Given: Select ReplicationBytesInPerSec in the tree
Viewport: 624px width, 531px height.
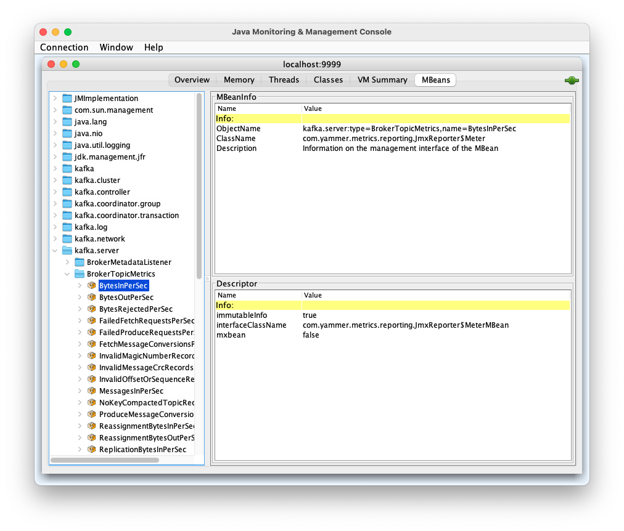Looking at the screenshot, I should (142, 450).
